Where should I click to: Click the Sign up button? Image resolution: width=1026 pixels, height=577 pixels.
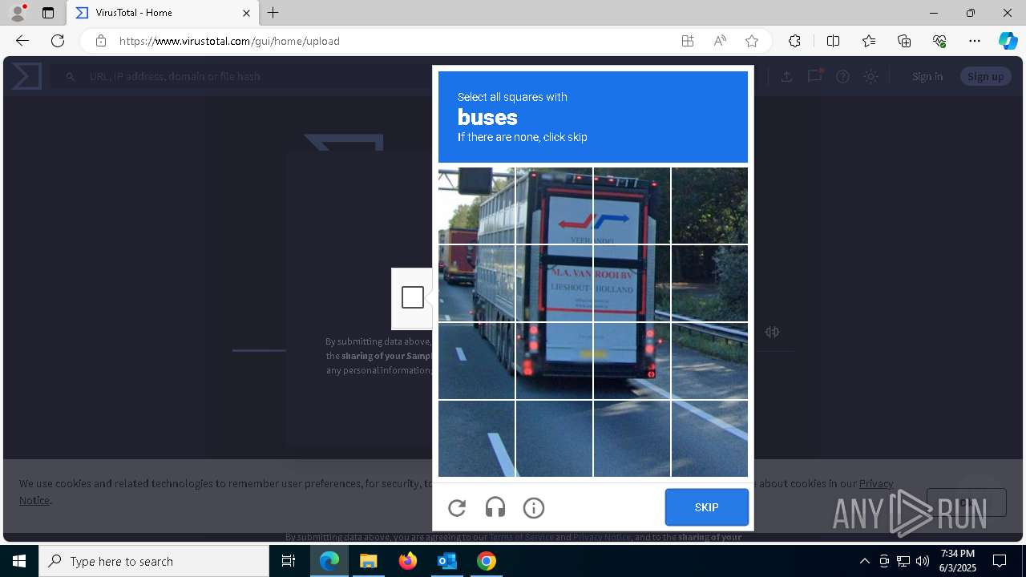pos(985,76)
